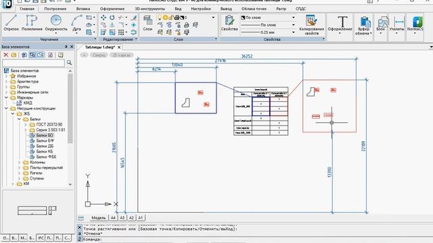This screenshot has width=433, height=243.
Task: Switch to the СПДС ribbon tab
Action: tap(300, 9)
